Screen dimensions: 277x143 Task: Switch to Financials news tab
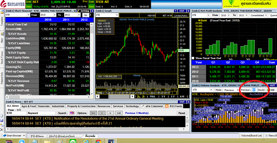[44, 106]
